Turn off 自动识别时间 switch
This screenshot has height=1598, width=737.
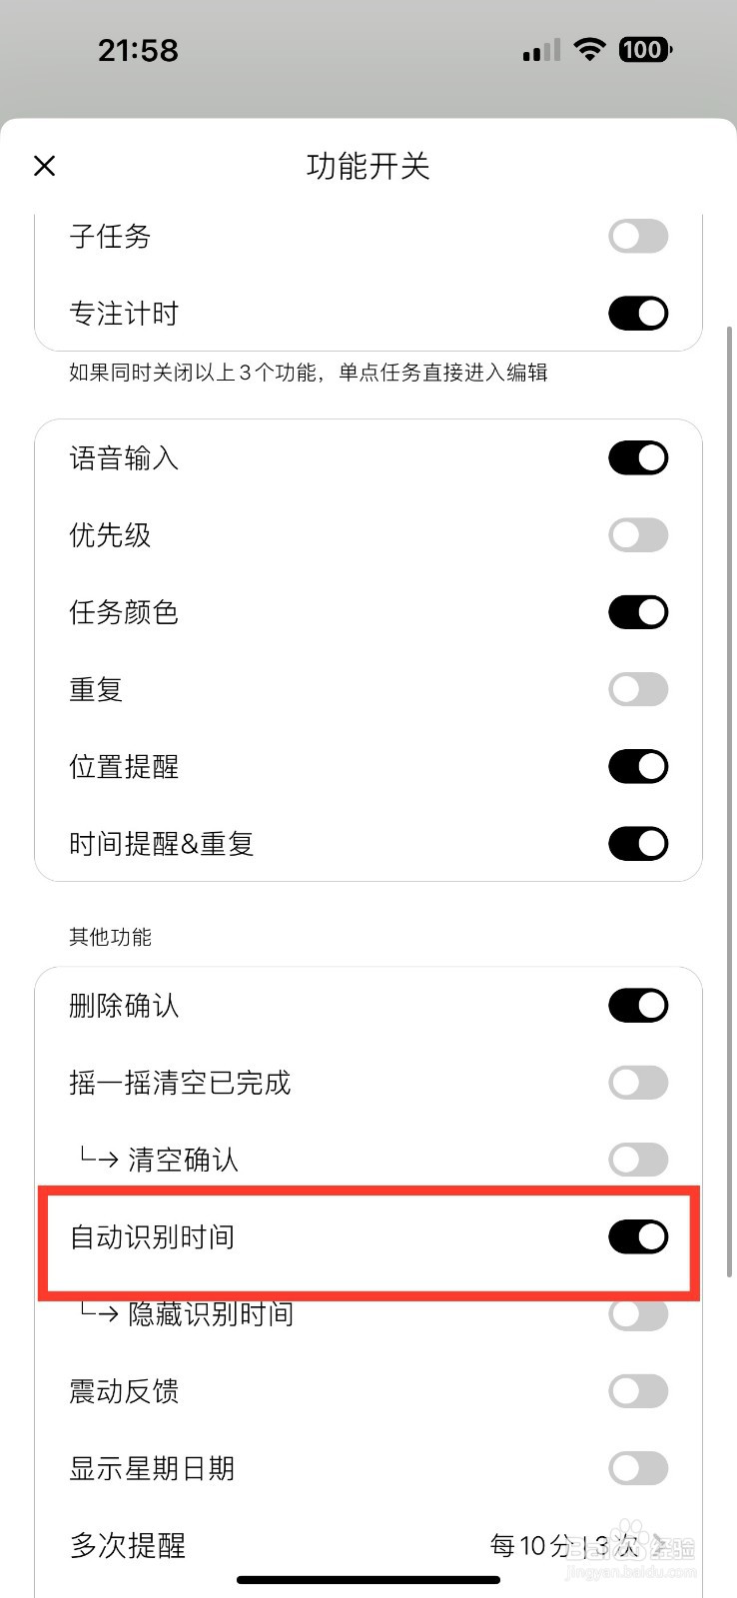(638, 1237)
